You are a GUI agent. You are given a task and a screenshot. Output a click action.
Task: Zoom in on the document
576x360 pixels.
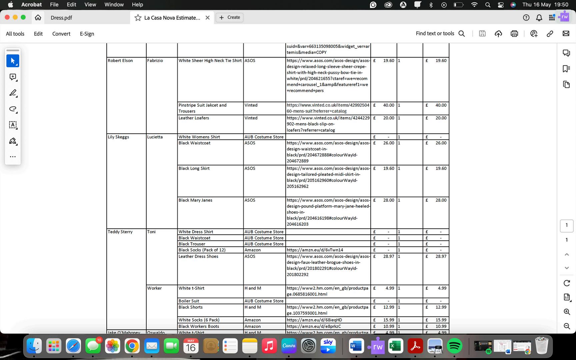(x=567, y=312)
